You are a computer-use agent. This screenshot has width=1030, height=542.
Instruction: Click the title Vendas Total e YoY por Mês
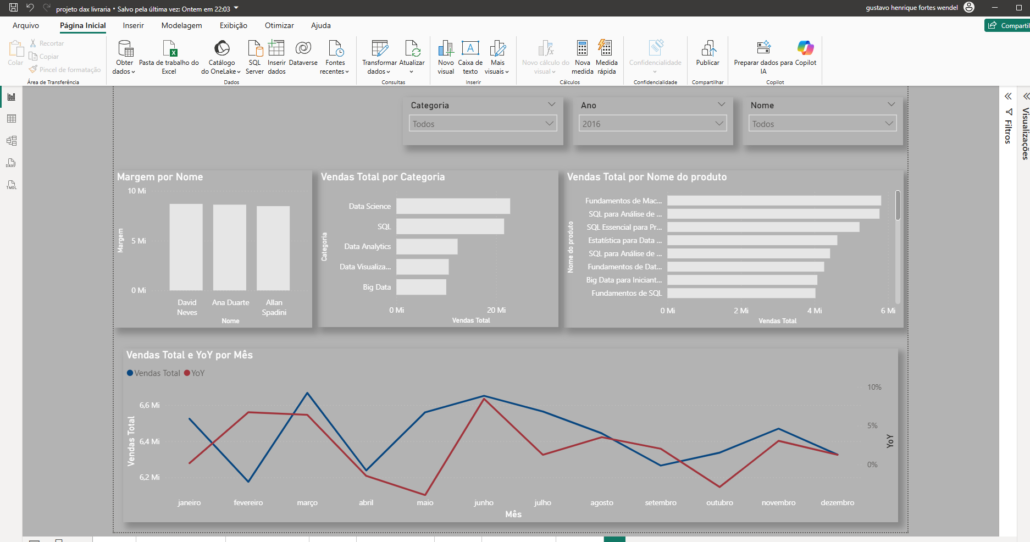pyautogui.click(x=190, y=355)
